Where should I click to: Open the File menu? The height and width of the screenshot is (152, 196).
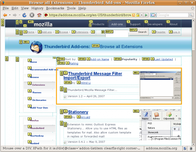point(6,8)
